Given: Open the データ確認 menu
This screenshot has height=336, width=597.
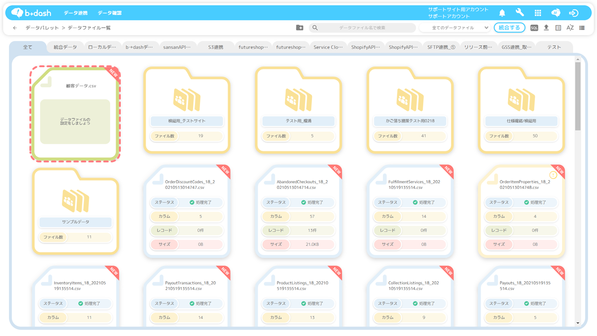Looking at the screenshot, I should coord(110,13).
